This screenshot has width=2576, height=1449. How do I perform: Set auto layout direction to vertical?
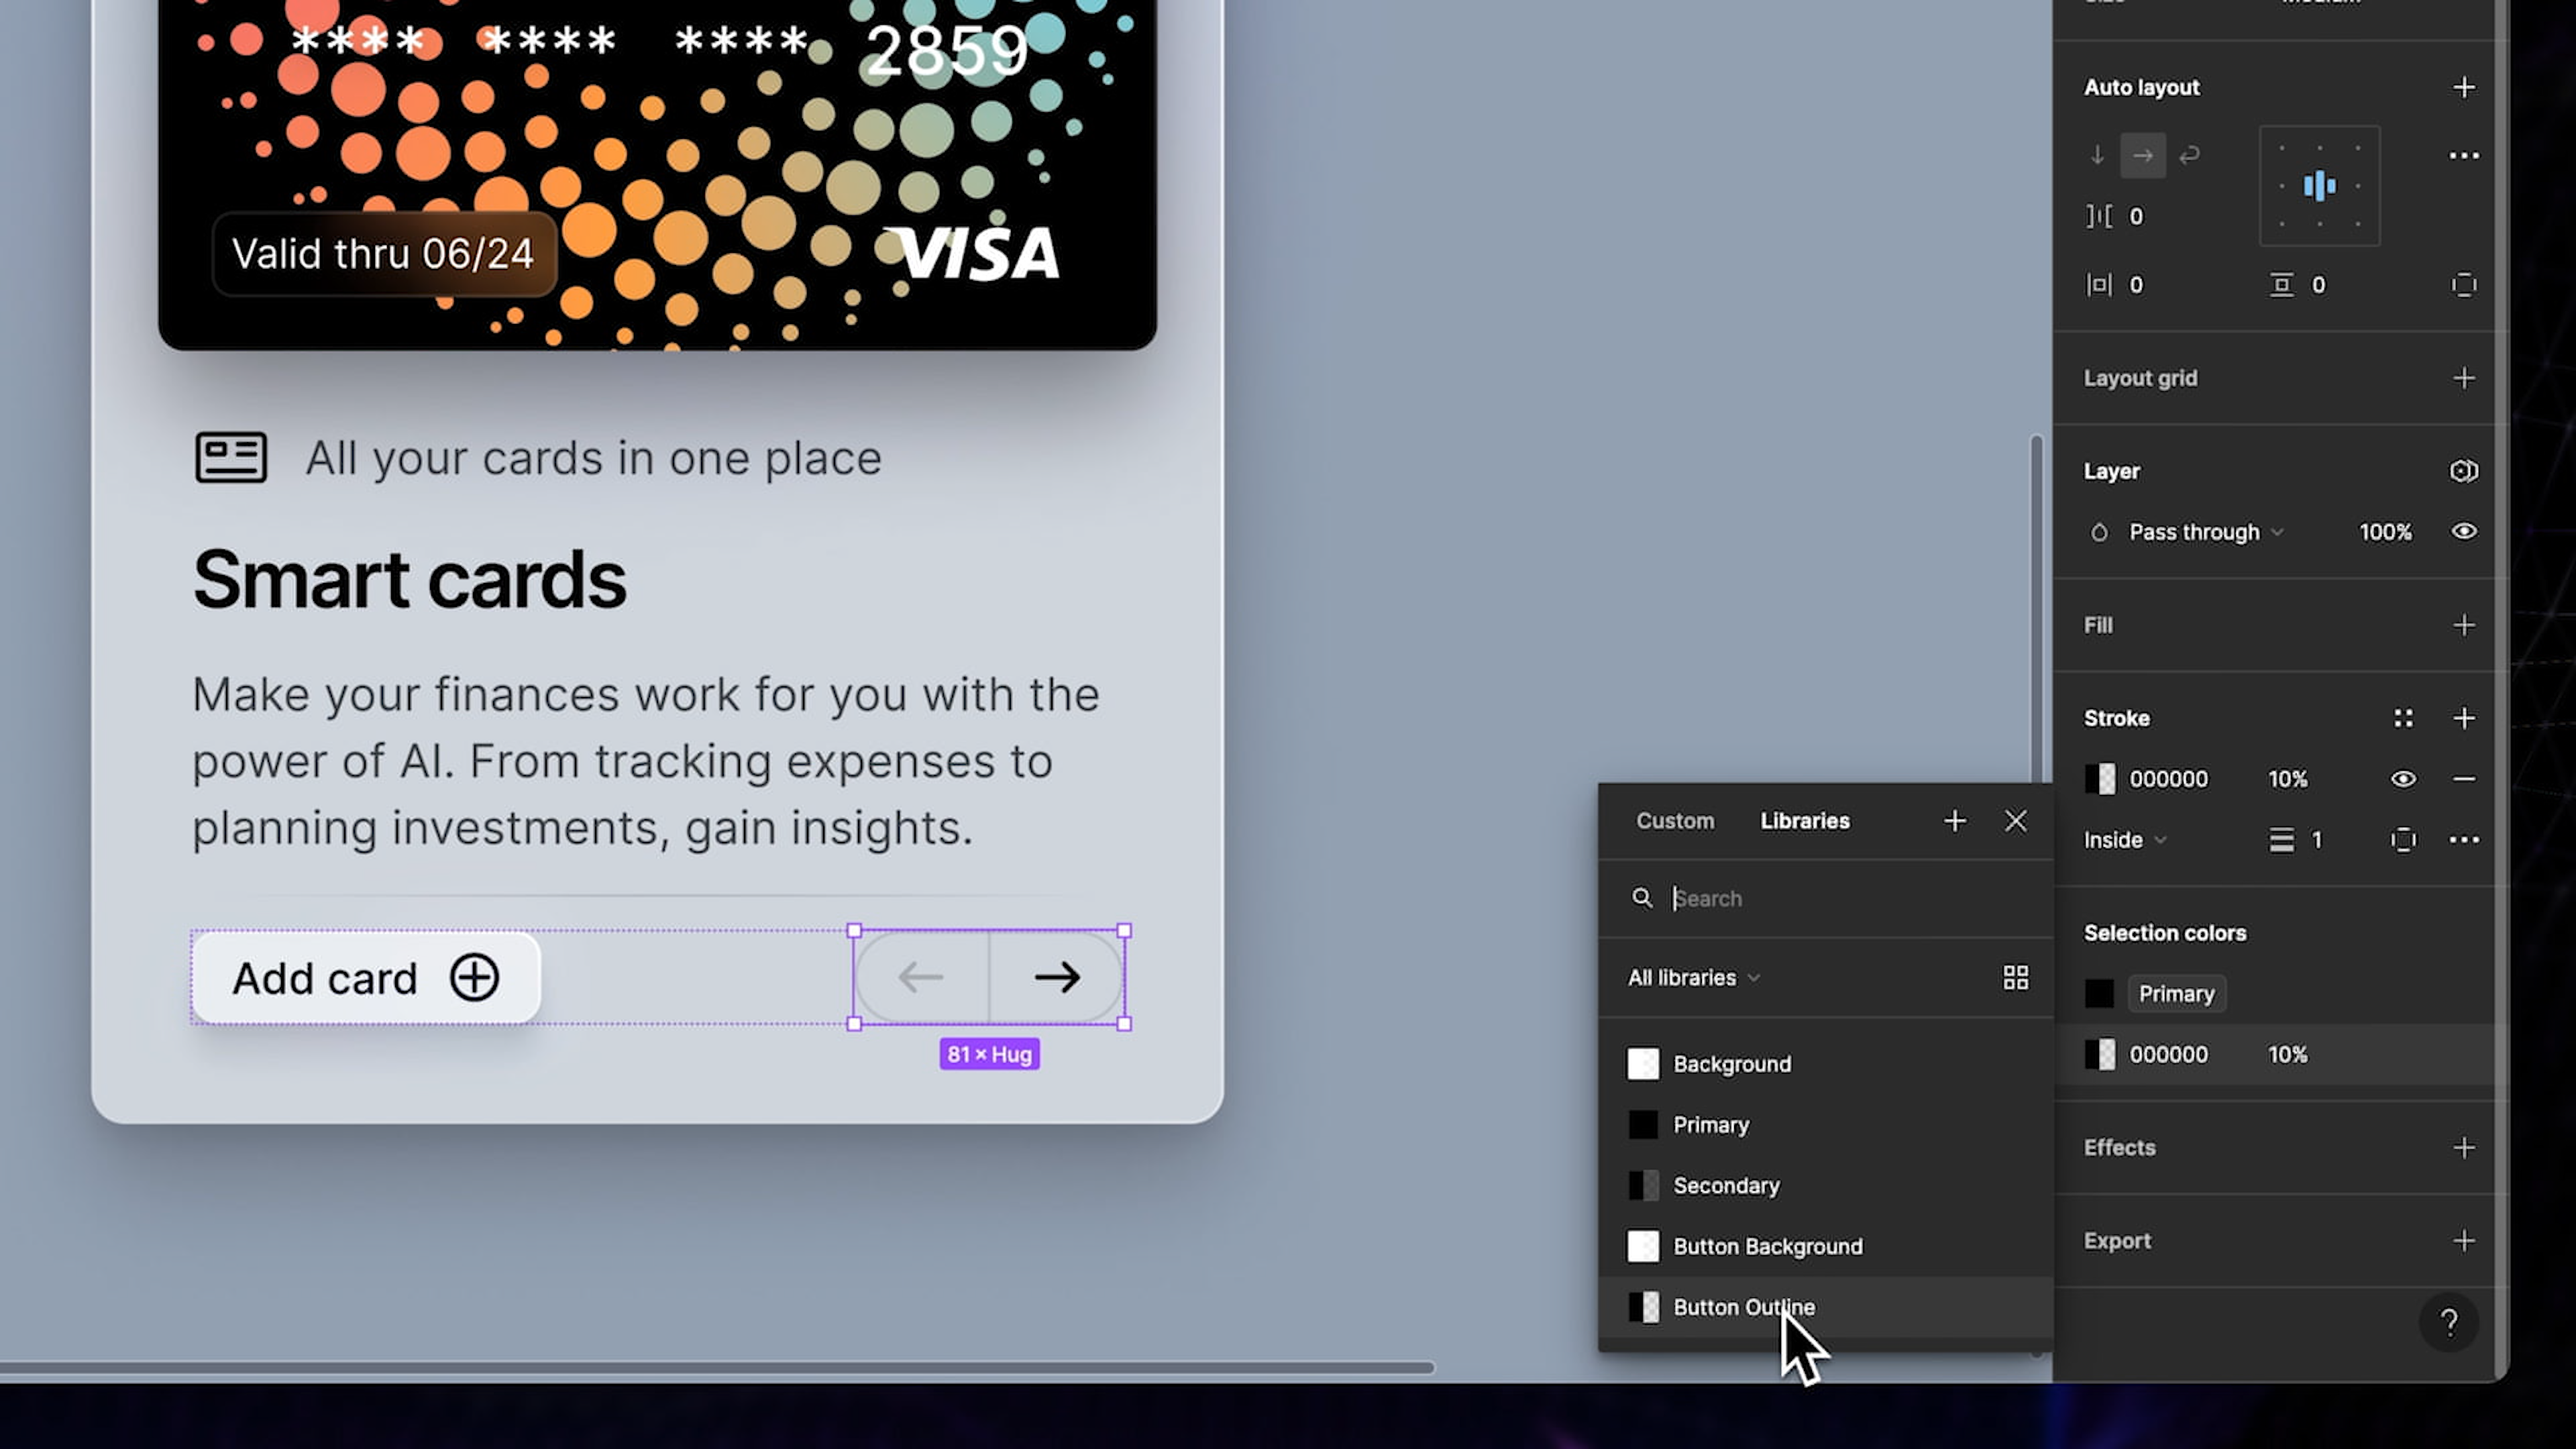(x=2097, y=155)
